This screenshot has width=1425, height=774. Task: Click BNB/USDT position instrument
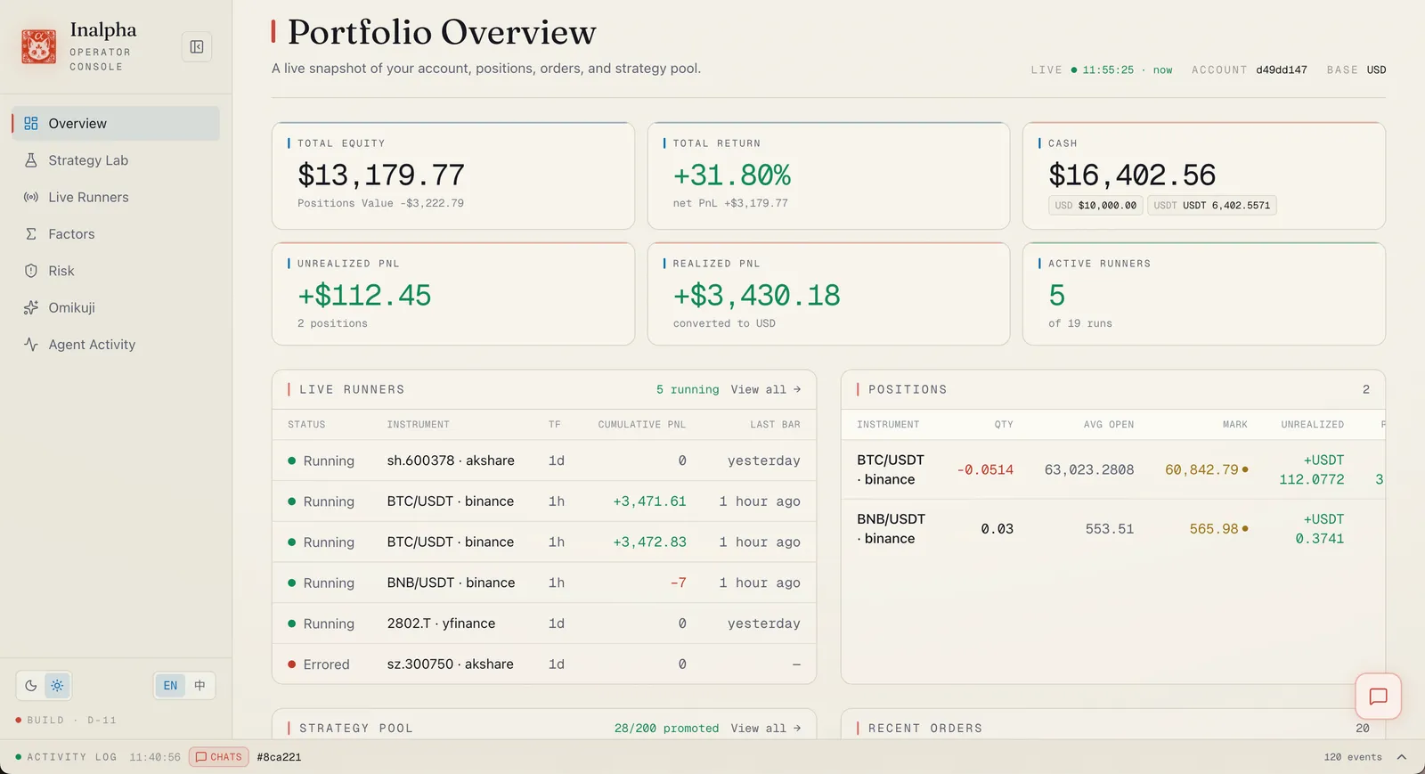click(891, 529)
